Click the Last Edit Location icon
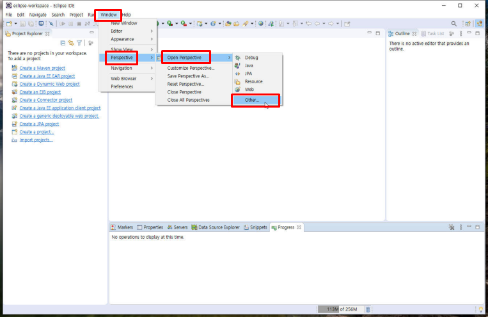 click(308, 24)
